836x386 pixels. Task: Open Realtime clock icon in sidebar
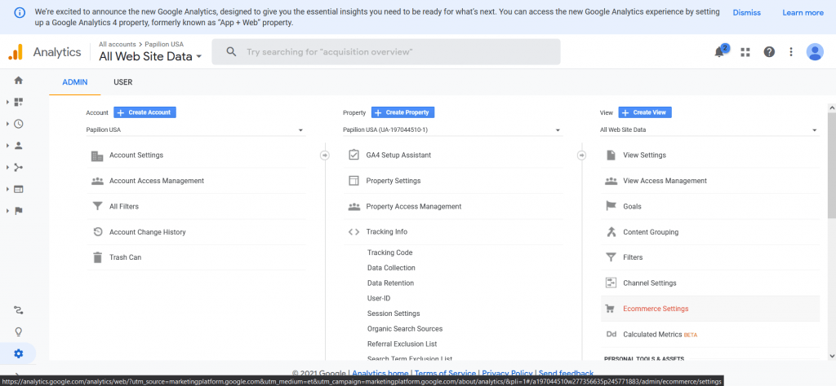coord(19,124)
